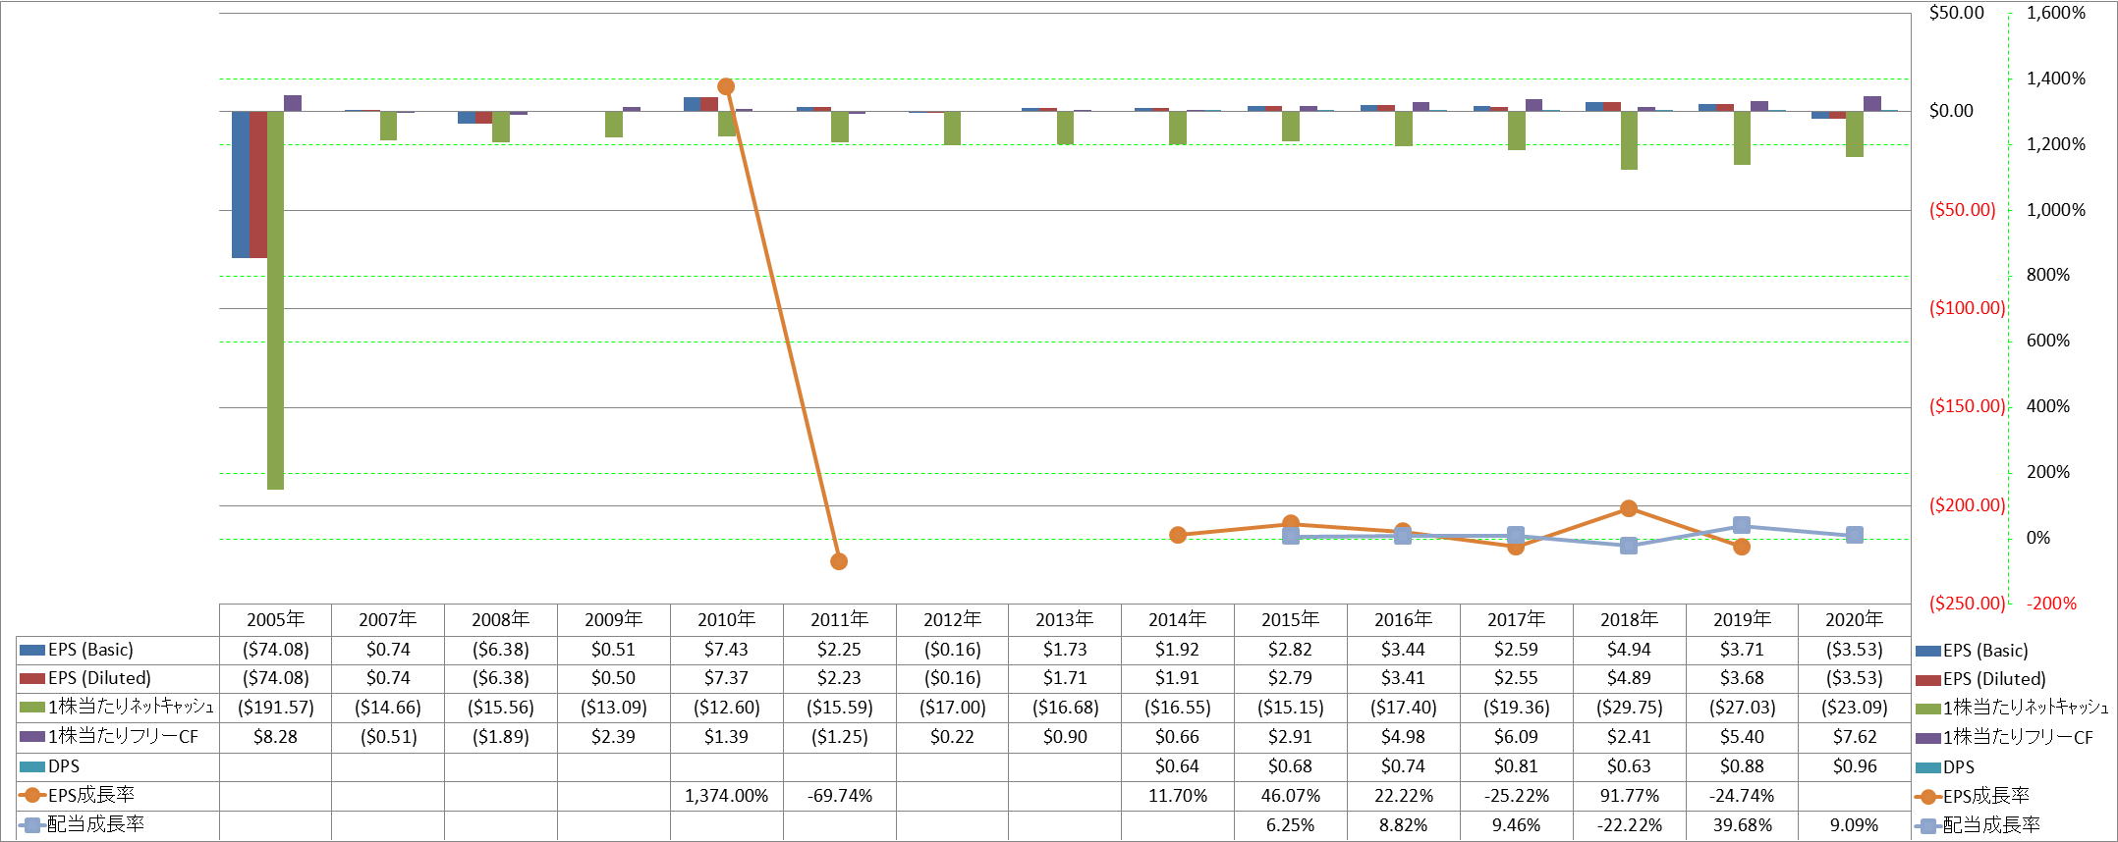Click the 39.68% dividend growth cell
The height and width of the screenshot is (842, 2118).
(x=1742, y=825)
